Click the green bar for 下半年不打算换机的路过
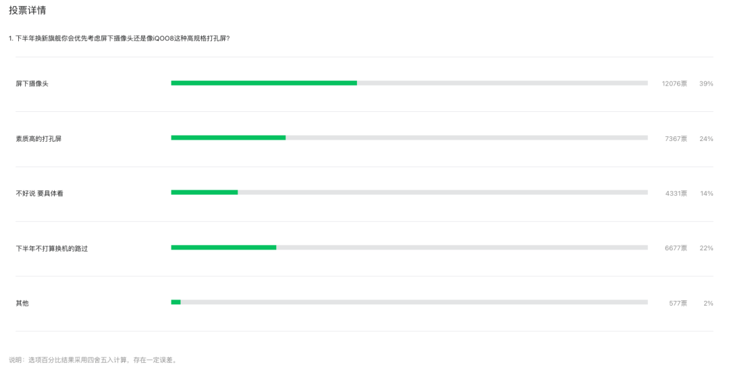This screenshot has width=729, height=369. (x=223, y=248)
